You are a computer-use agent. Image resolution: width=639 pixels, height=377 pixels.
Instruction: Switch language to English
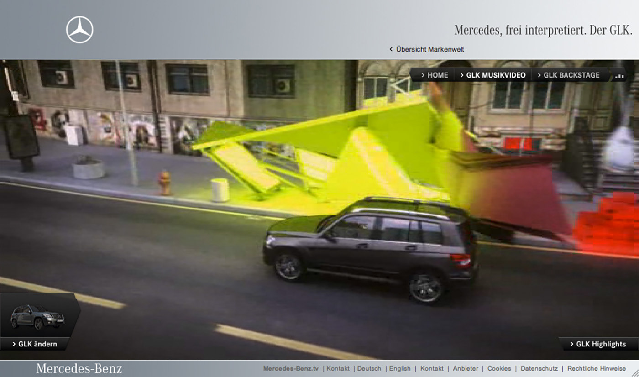point(399,368)
